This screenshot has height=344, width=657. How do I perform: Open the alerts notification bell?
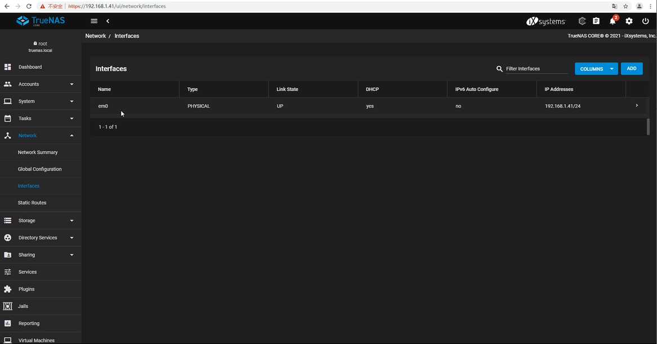(613, 21)
